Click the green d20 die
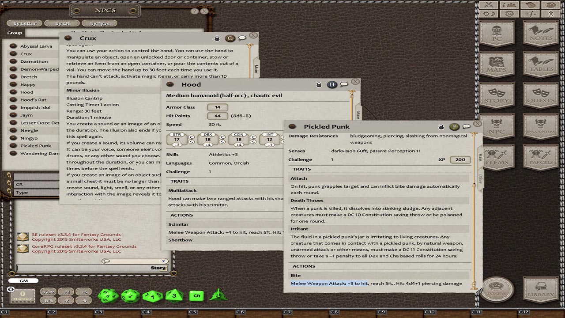Viewport: 565px width, 318px height. (x=108, y=296)
